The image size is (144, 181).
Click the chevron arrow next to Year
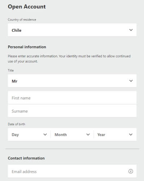tap(131, 134)
